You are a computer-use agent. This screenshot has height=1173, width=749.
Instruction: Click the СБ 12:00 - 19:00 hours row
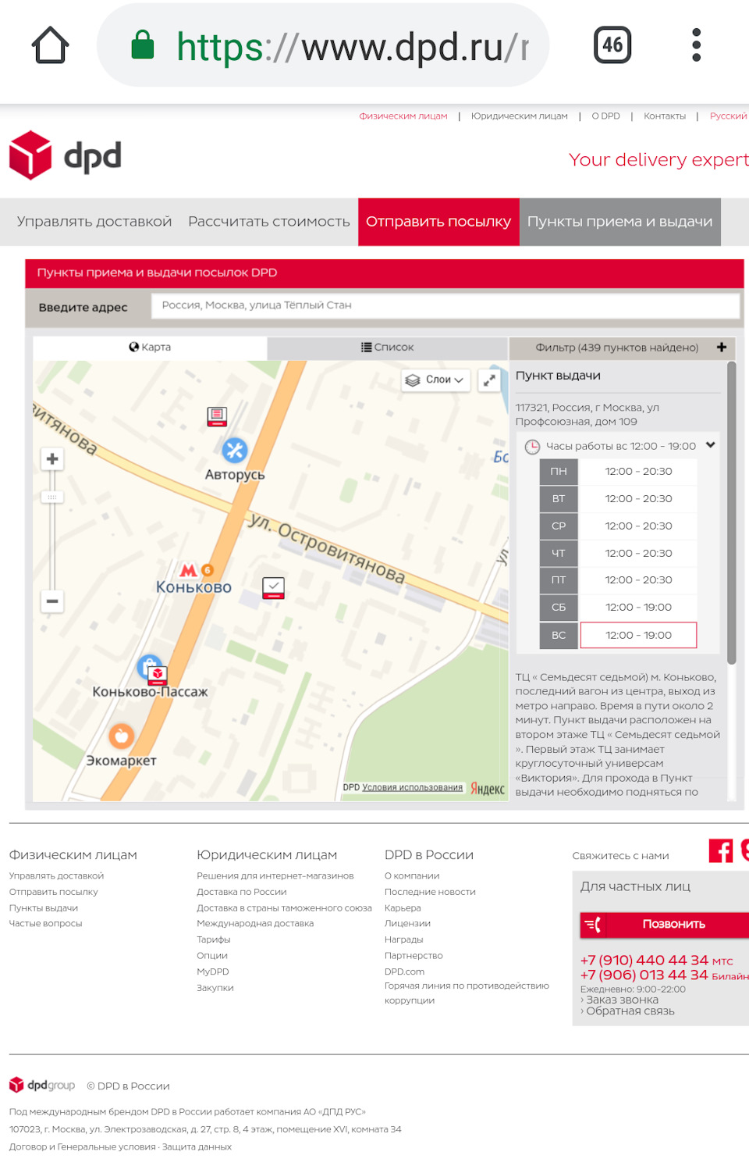[x=618, y=608]
